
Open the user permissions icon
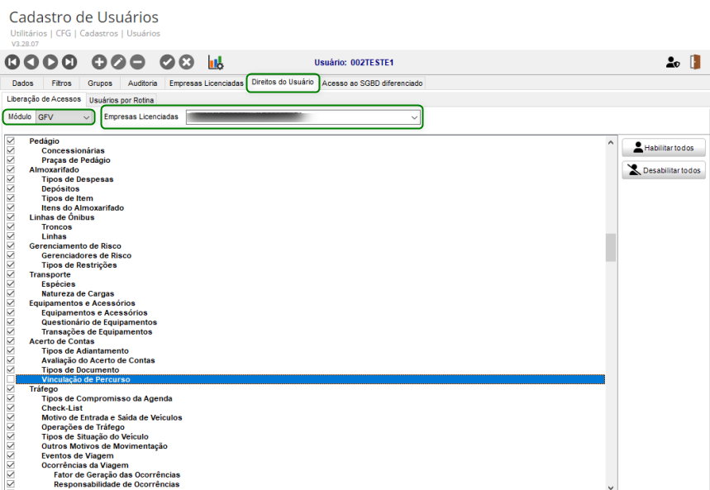673,62
